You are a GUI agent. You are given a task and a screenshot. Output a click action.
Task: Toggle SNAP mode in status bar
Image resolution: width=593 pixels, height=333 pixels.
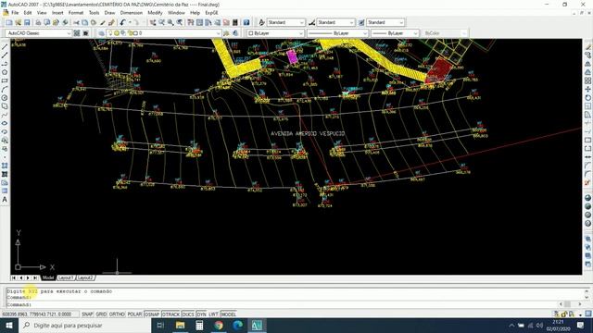click(x=87, y=314)
